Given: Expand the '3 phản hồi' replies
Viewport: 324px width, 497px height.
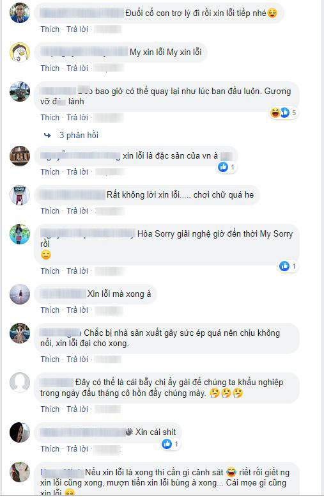Looking at the screenshot, I should click(x=79, y=136).
